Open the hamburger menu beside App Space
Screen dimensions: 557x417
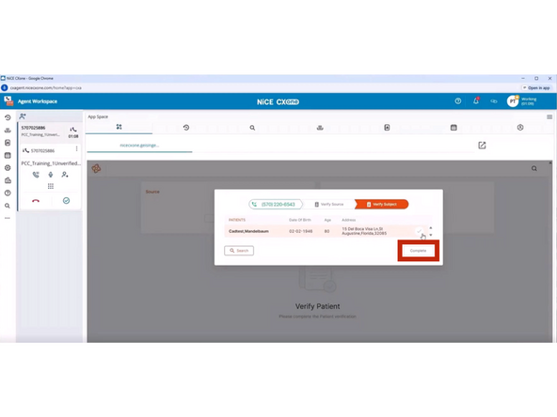click(x=549, y=116)
